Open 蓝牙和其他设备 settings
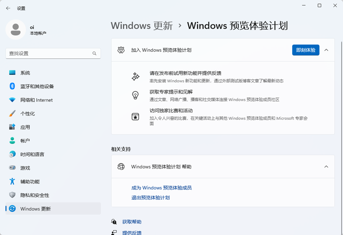Screen dimensions: 343x235 (x=53, y=86)
